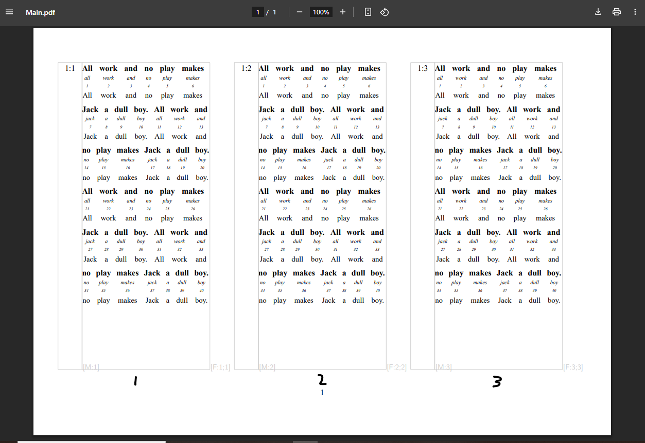The height and width of the screenshot is (443, 645).
Task: Open the sidebar hamburger menu
Action: pyautogui.click(x=9, y=12)
